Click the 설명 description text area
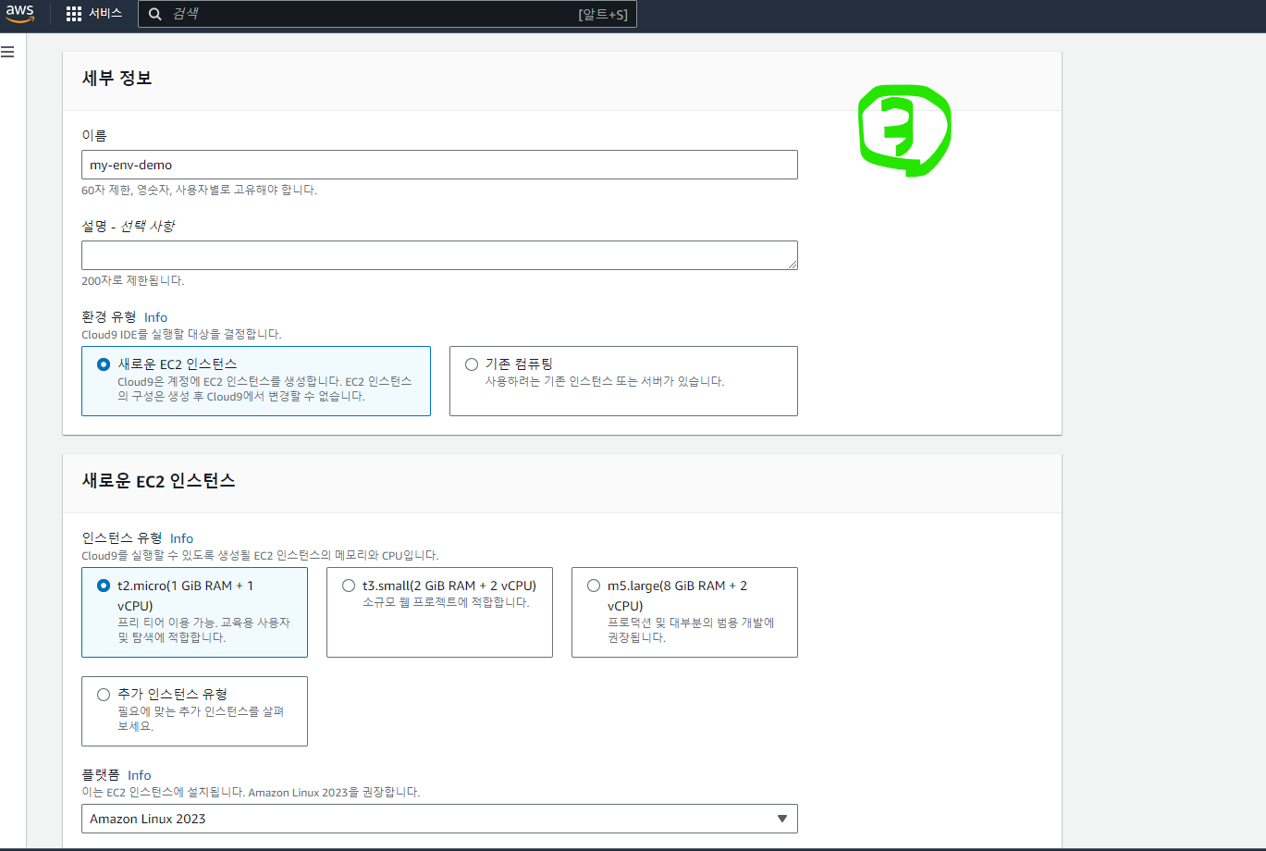Image resolution: width=1266 pixels, height=851 pixels. coord(439,255)
